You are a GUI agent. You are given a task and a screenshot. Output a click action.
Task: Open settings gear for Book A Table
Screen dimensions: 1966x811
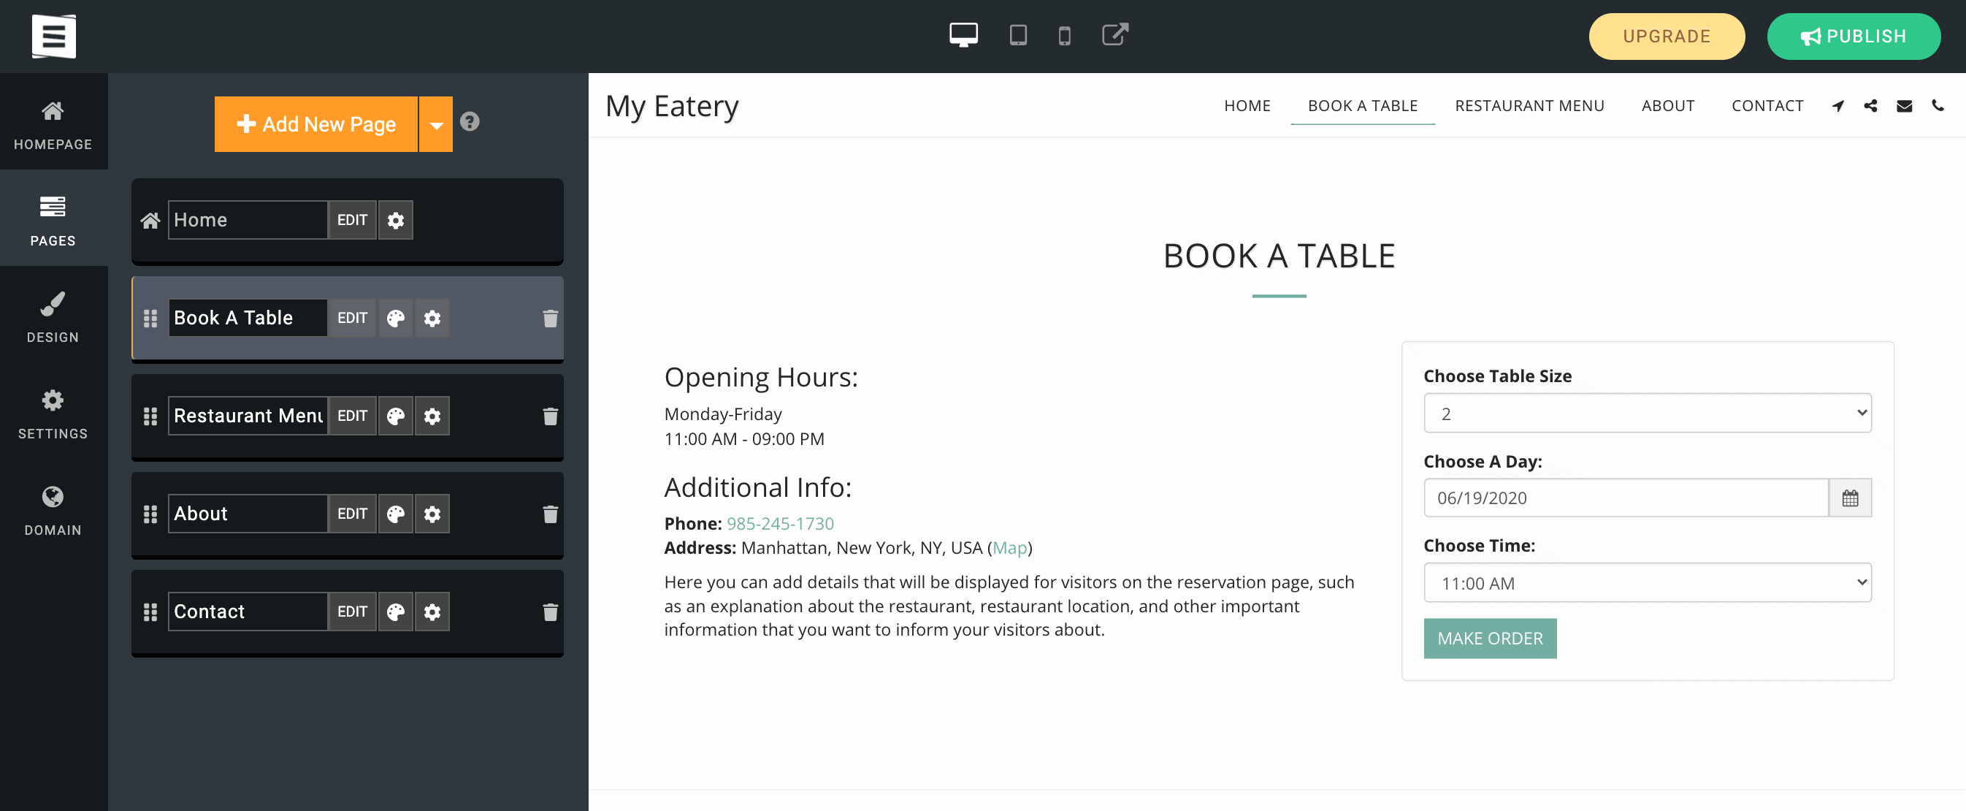[432, 318]
